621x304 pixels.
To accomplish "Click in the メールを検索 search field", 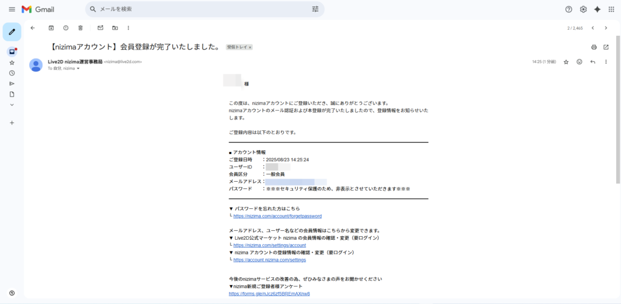I will 204,9.
